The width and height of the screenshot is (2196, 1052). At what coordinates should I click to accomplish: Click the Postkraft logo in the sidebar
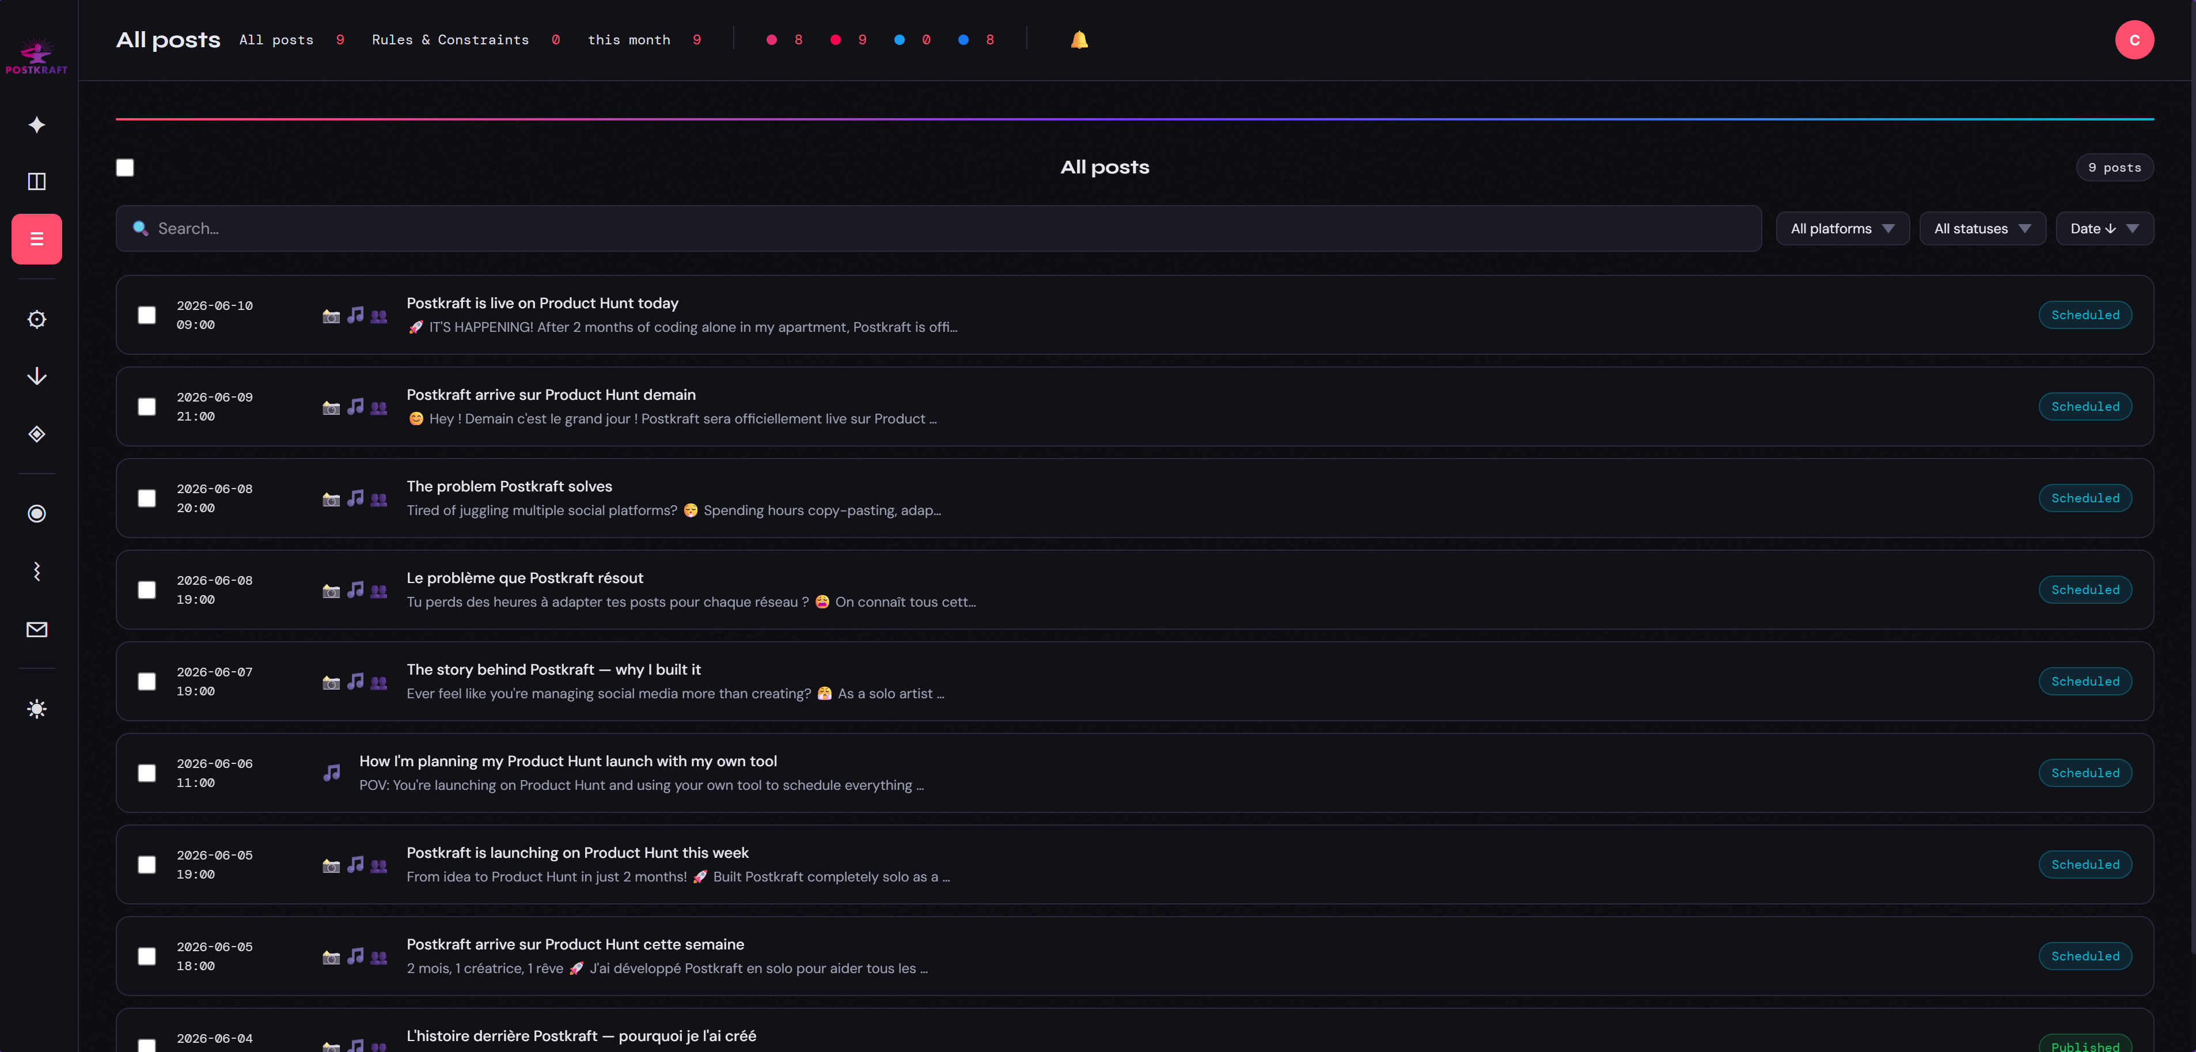[37, 55]
